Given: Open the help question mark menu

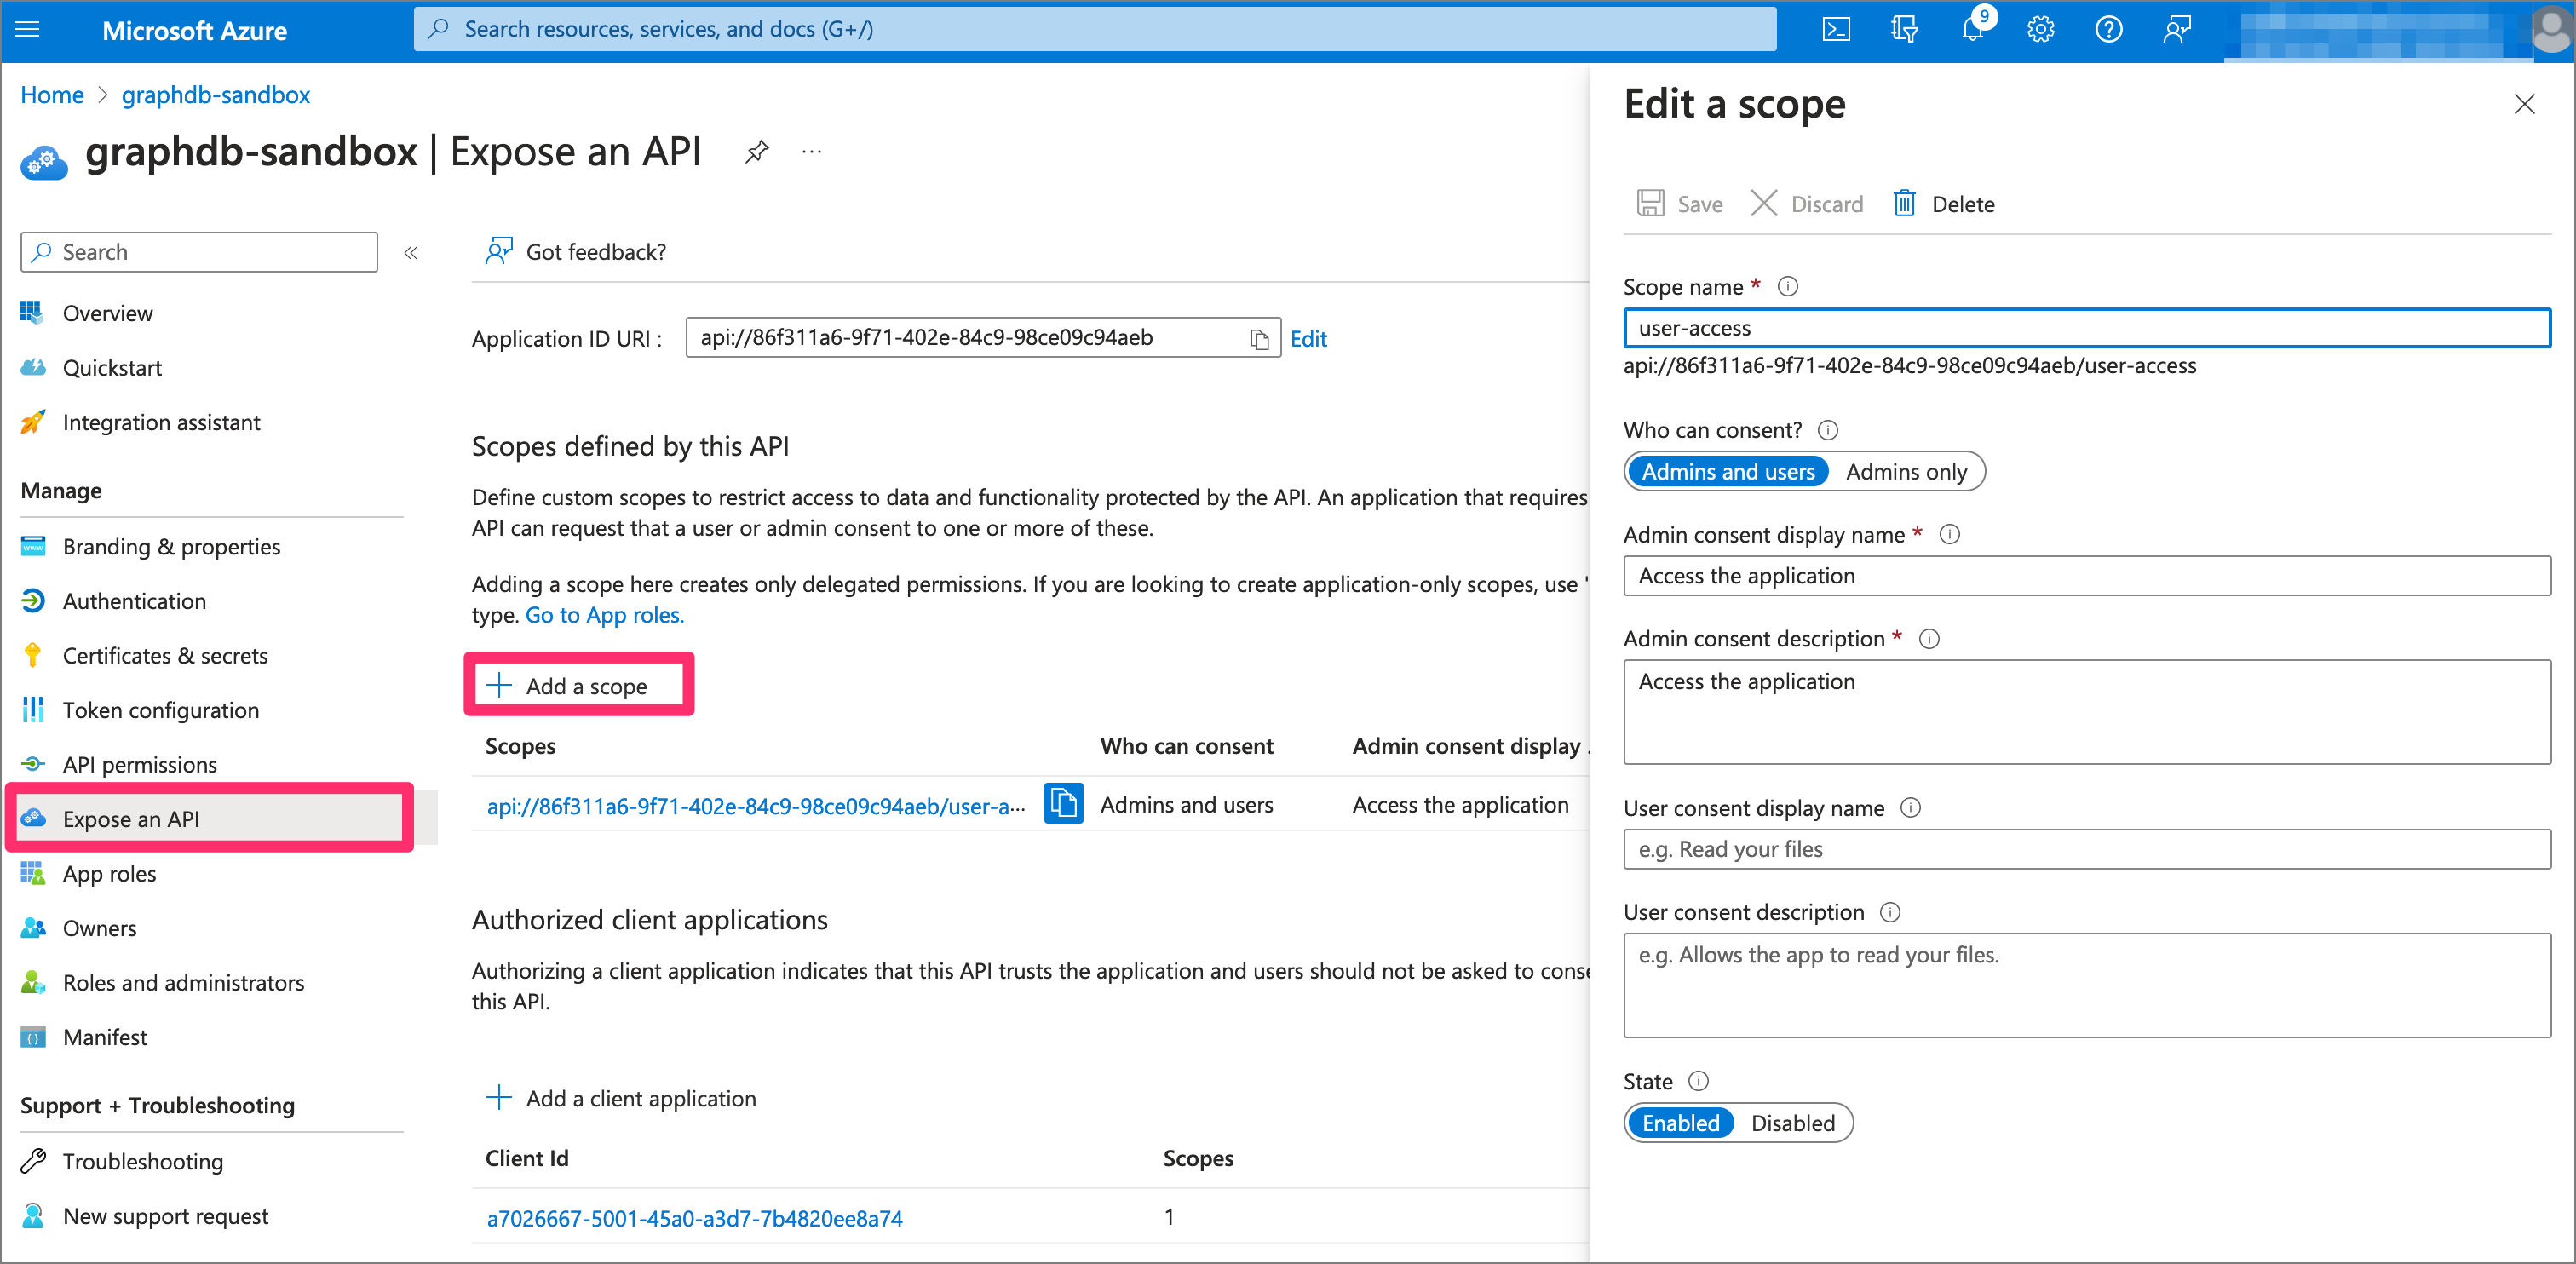Looking at the screenshot, I should [2108, 29].
